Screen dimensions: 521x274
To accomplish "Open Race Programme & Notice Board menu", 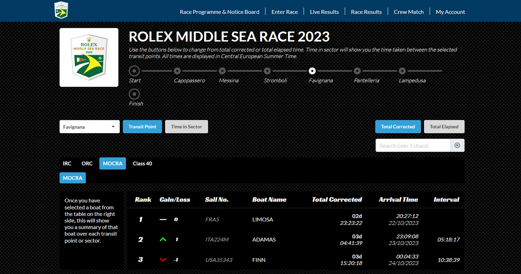I will pyautogui.click(x=219, y=12).
